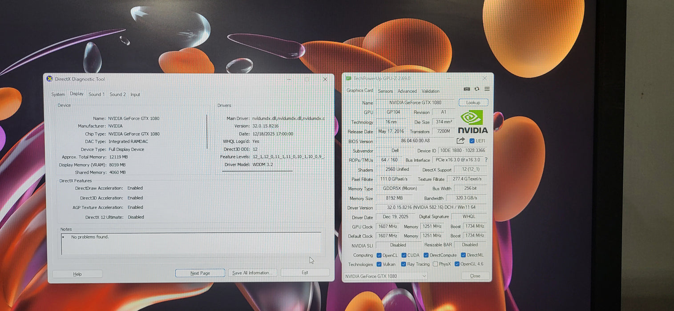674x311 pixels.
Task: Close the DirectX Diagnostic Tool window
Action: (x=325, y=80)
